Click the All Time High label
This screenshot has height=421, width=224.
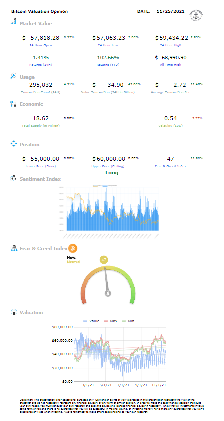[x=170, y=65]
